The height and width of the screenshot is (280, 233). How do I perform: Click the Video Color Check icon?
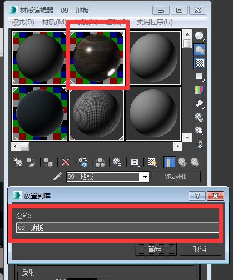(x=199, y=90)
